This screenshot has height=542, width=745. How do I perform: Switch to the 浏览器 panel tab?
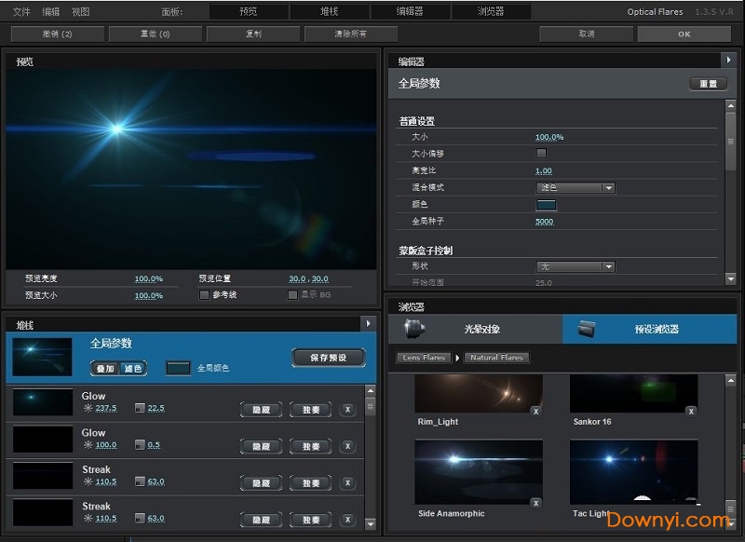tap(491, 11)
